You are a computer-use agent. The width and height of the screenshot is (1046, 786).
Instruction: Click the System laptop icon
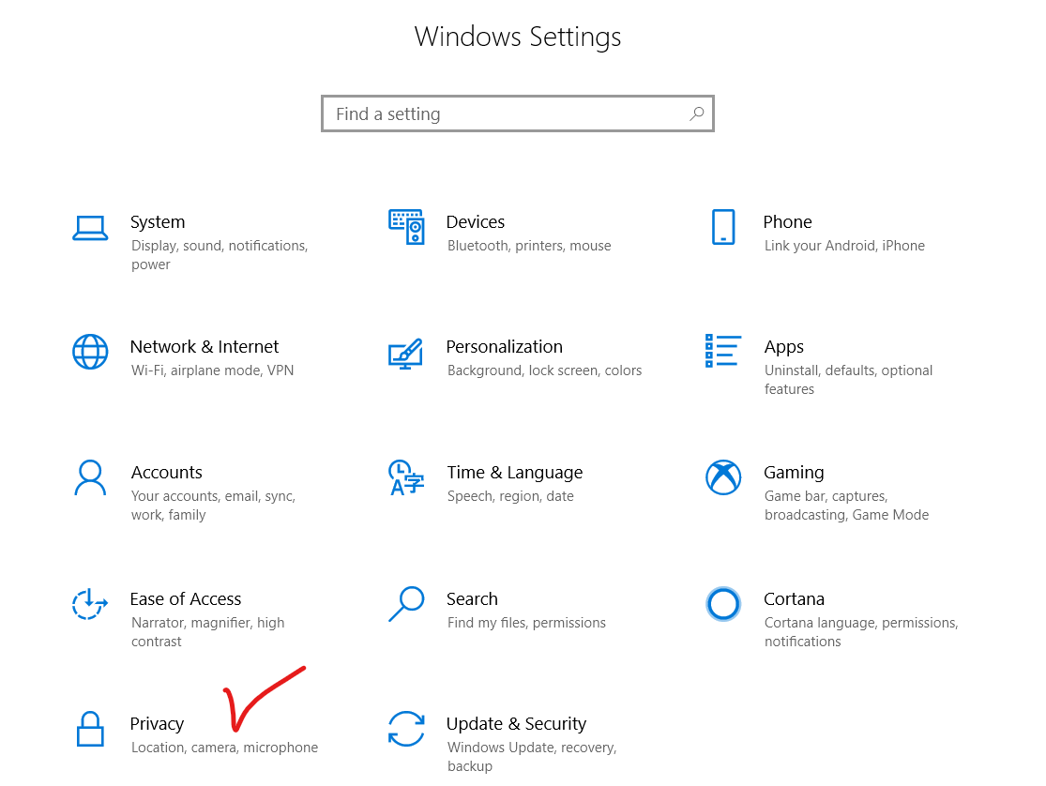pos(90,228)
